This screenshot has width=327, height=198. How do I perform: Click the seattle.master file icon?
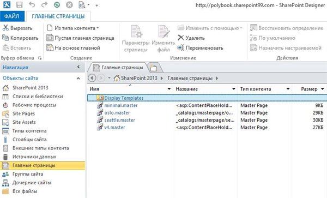coord(100,120)
